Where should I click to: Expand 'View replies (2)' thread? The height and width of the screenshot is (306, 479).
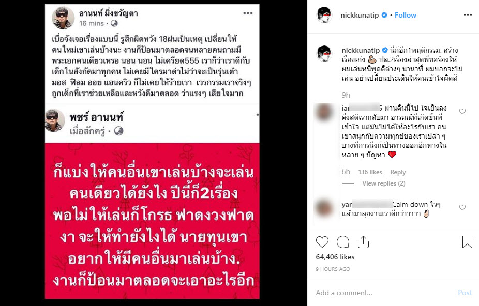pos(384,183)
